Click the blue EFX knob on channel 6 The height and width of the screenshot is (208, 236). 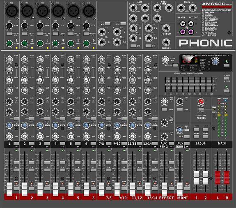(x=86, y=125)
